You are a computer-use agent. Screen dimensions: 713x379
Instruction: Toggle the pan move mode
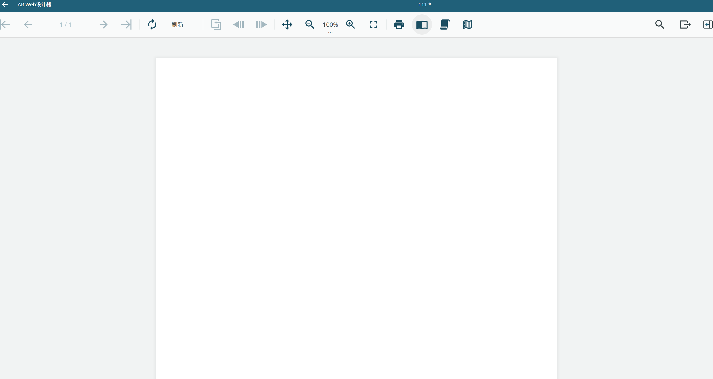point(287,25)
